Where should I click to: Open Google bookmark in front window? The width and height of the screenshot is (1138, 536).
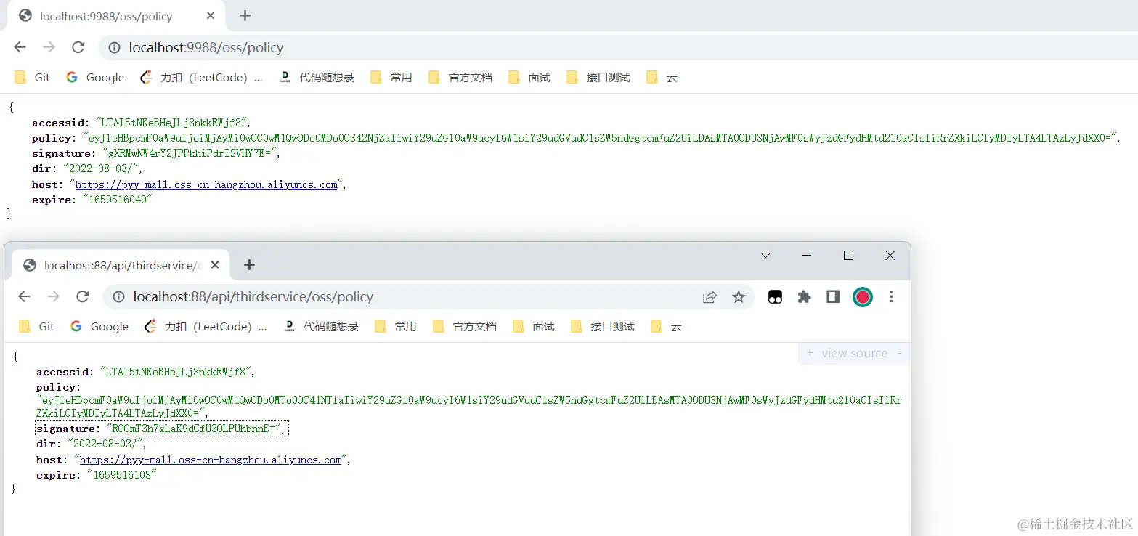pyautogui.click(x=99, y=326)
